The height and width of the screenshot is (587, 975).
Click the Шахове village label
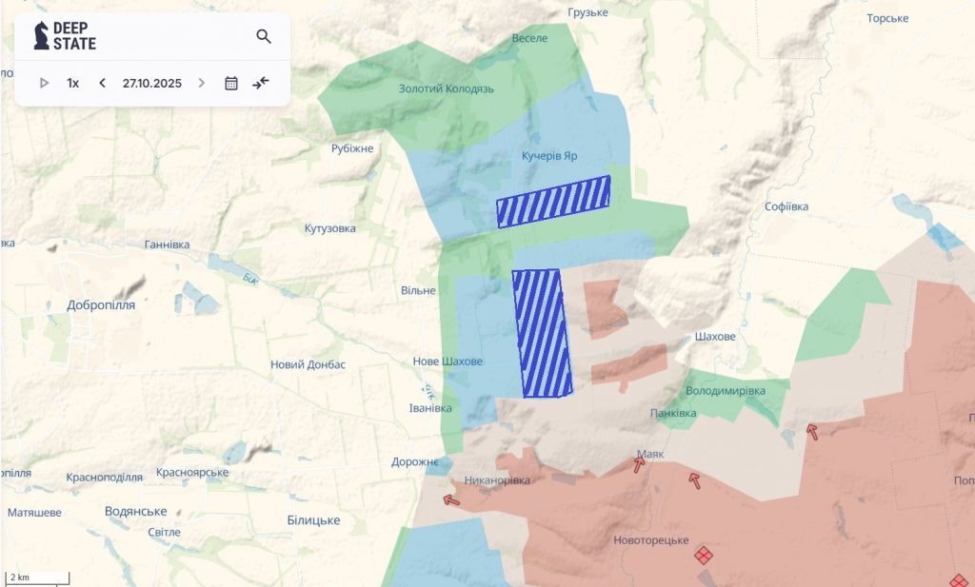point(716,337)
